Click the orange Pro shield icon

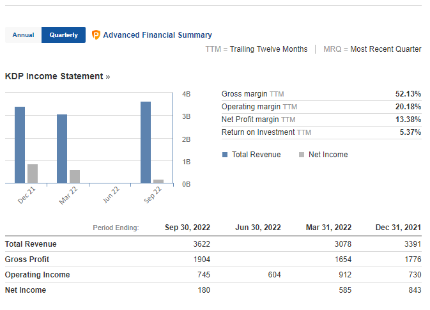(x=96, y=35)
